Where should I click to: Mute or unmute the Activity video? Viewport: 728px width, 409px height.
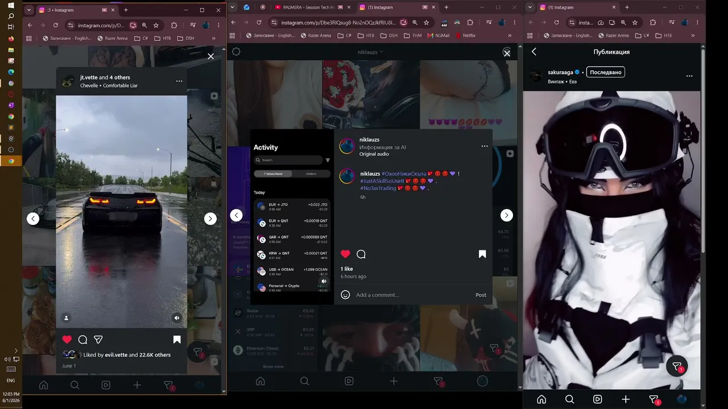[324, 281]
